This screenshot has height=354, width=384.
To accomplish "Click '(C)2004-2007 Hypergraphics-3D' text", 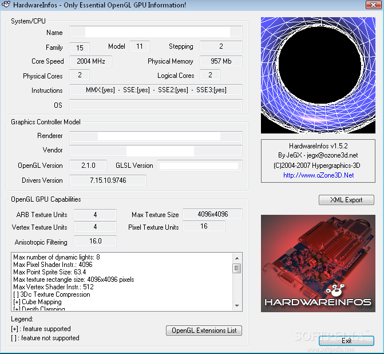I will click(x=317, y=166).
